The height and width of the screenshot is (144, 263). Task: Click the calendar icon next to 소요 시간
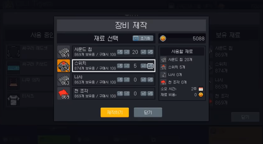201,89
